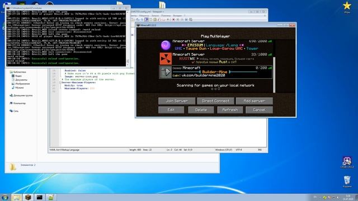This screenshot has height=201, width=358.
Task: Click the command prompt taskbar icon
Action: tap(40, 197)
